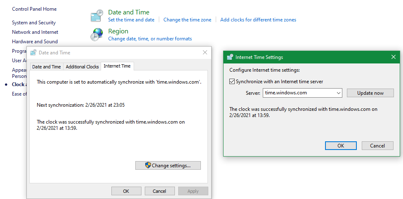Open the Additional Clocks tab
Viewport: 403px width, 199px height.
[82, 67]
